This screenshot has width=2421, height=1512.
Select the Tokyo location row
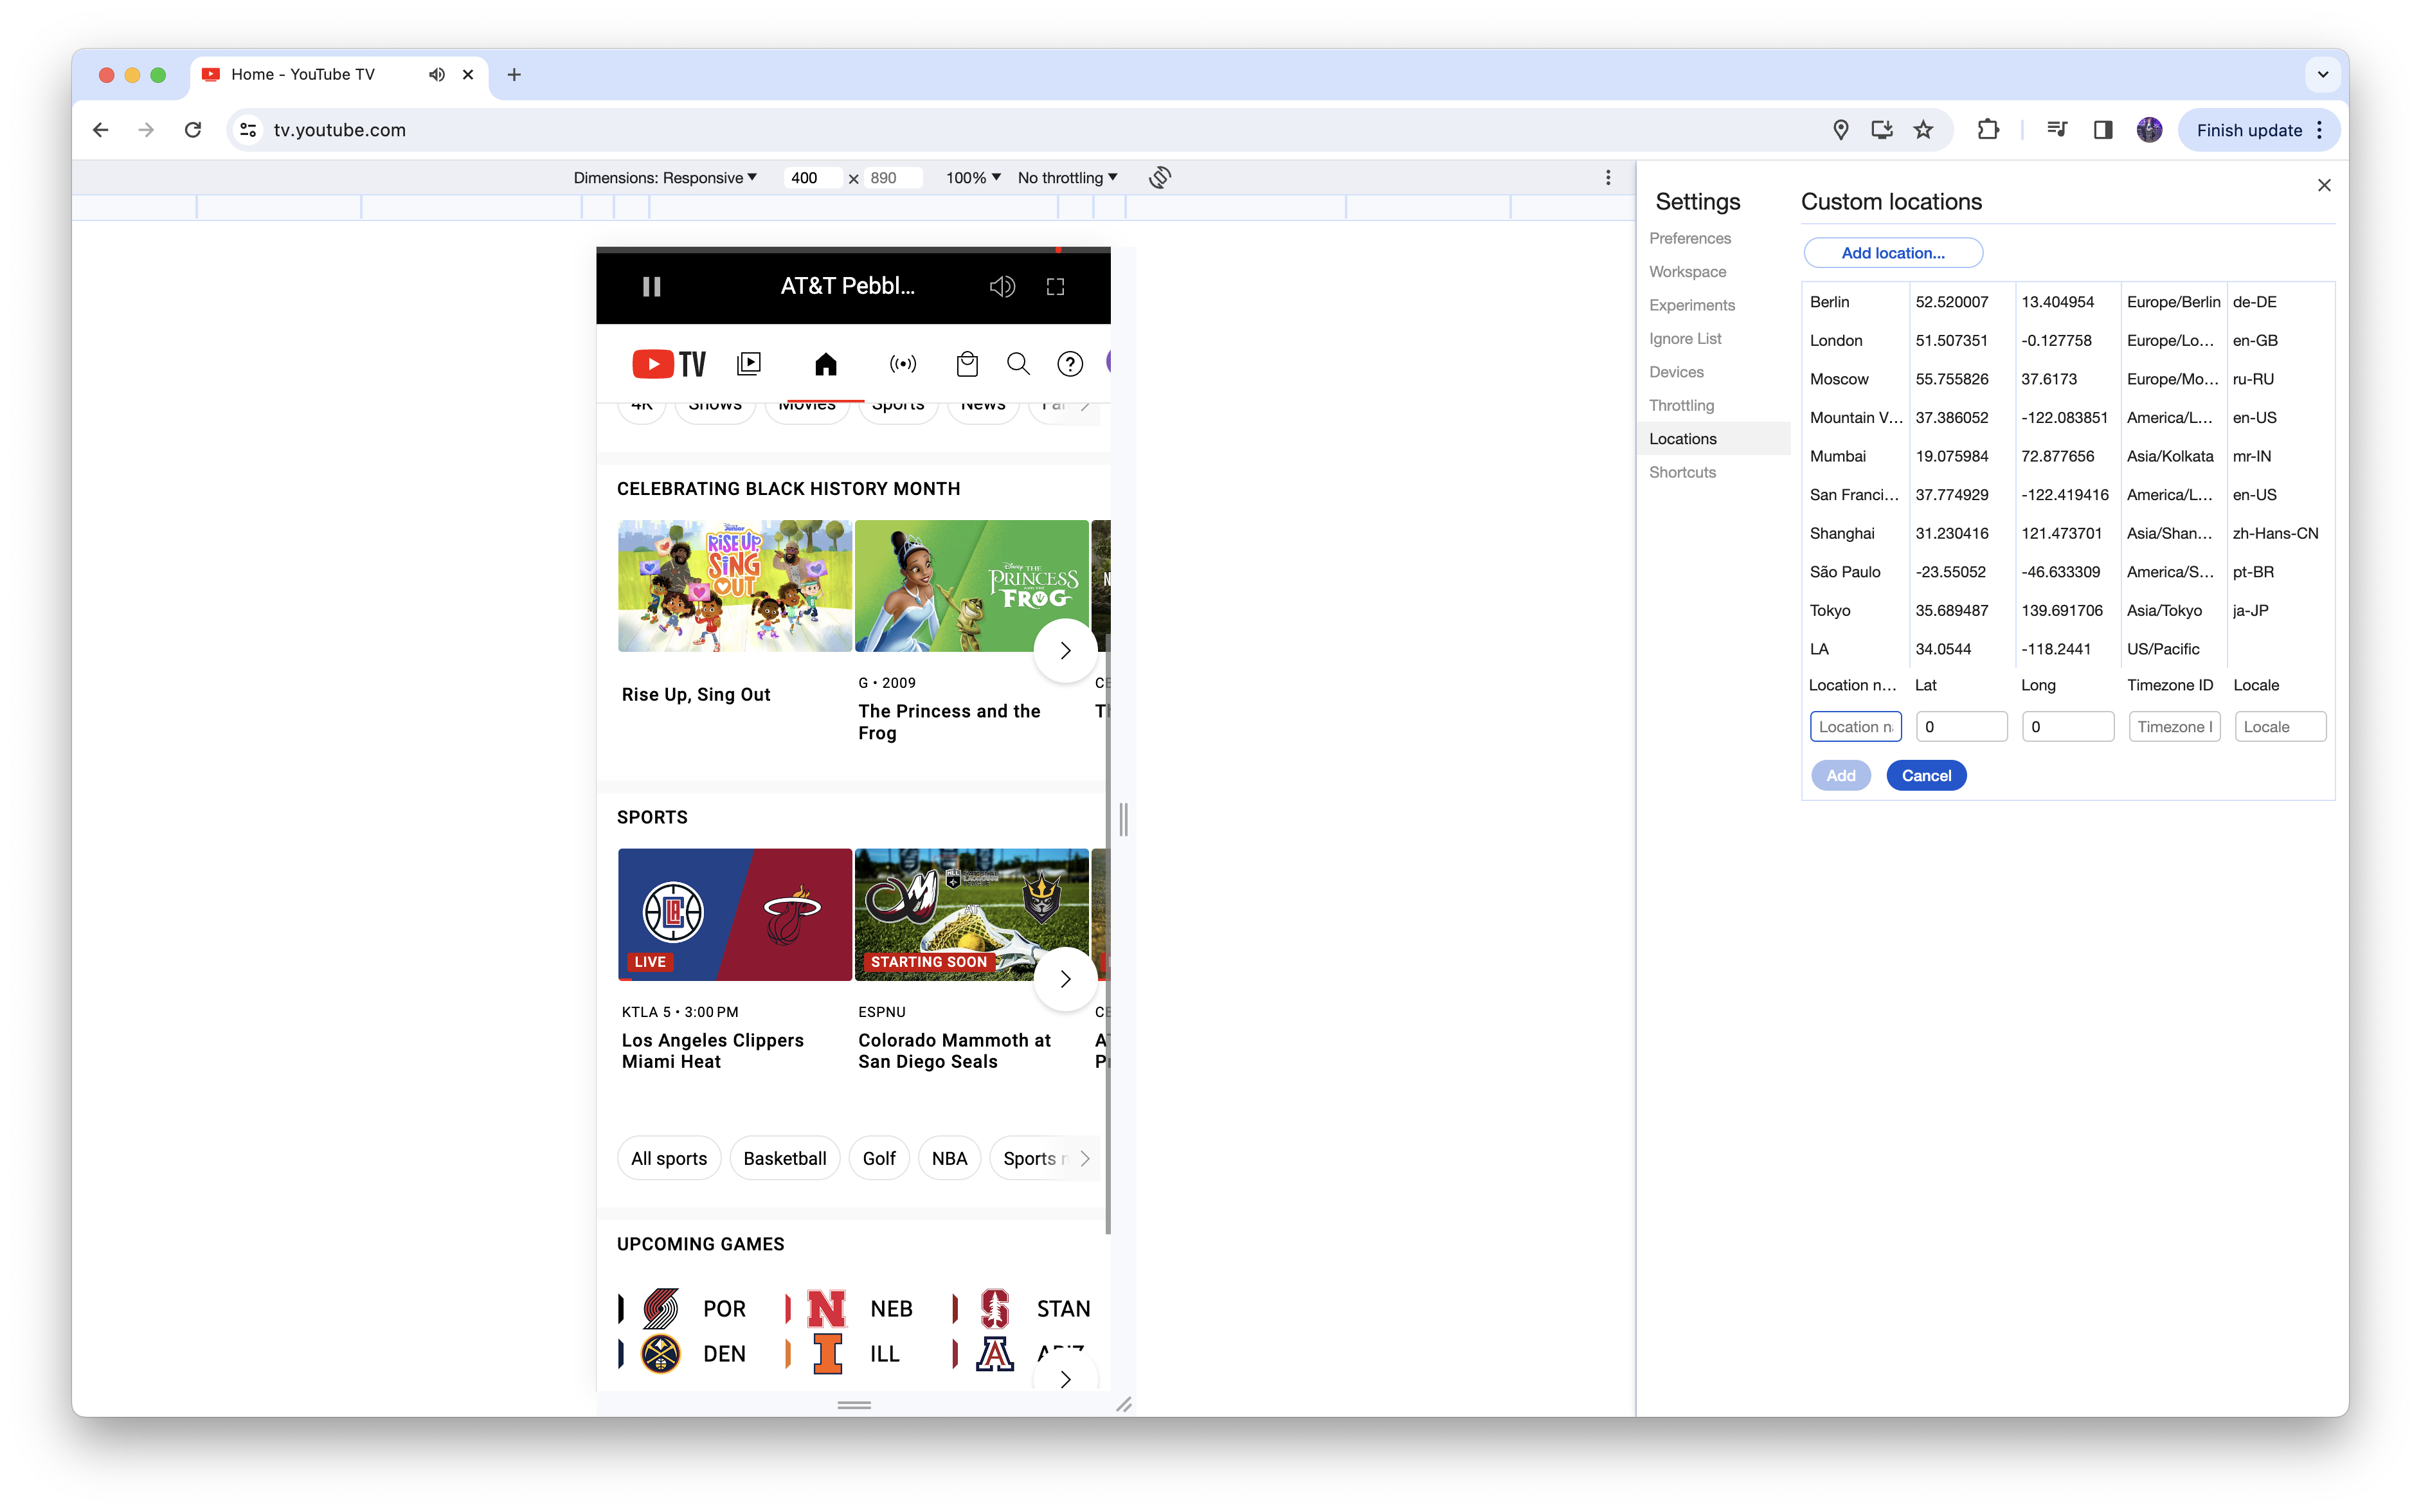[2067, 611]
